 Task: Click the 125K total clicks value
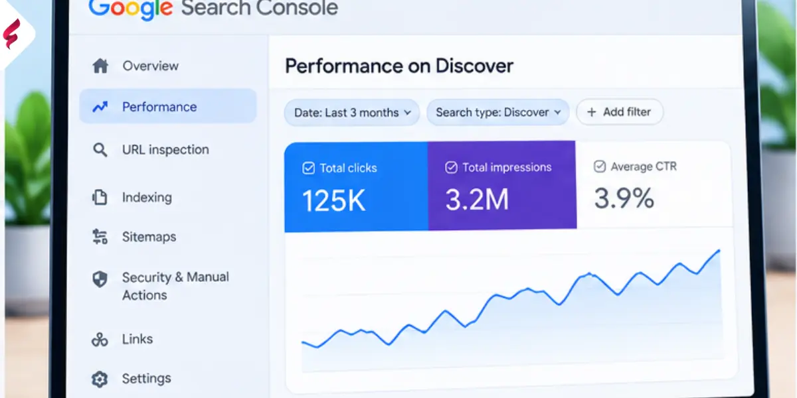[x=334, y=202]
